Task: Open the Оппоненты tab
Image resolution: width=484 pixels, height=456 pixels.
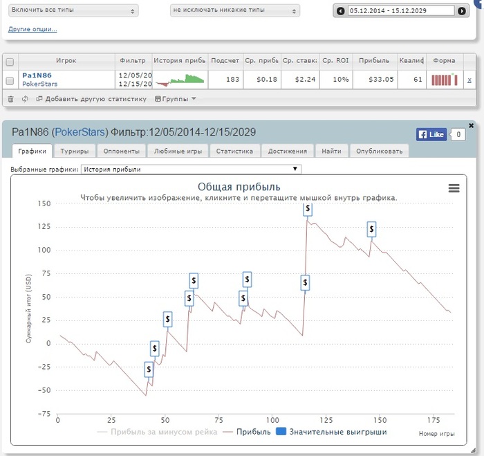Action: [x=121, y=151]
